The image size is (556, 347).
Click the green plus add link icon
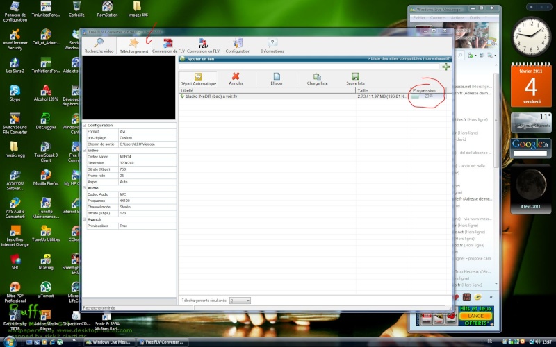pos(446,67)
